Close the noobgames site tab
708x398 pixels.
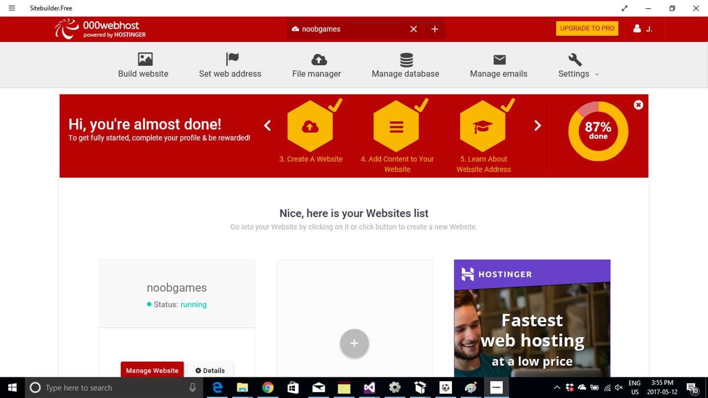point(413,29)
